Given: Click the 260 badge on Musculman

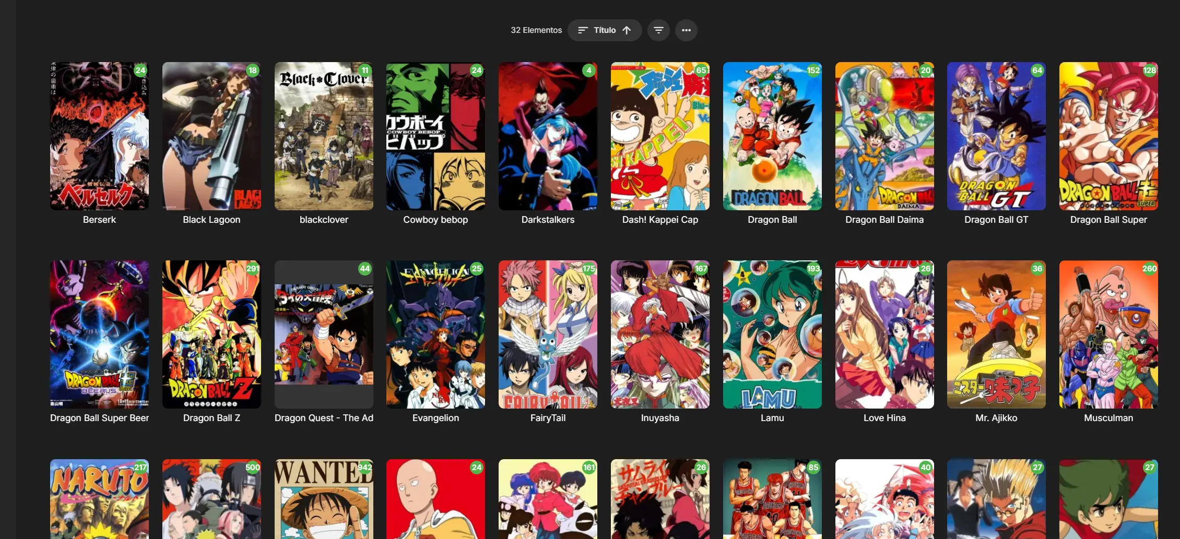Looking at the screenshot, I should click(x=1149, y=269).
